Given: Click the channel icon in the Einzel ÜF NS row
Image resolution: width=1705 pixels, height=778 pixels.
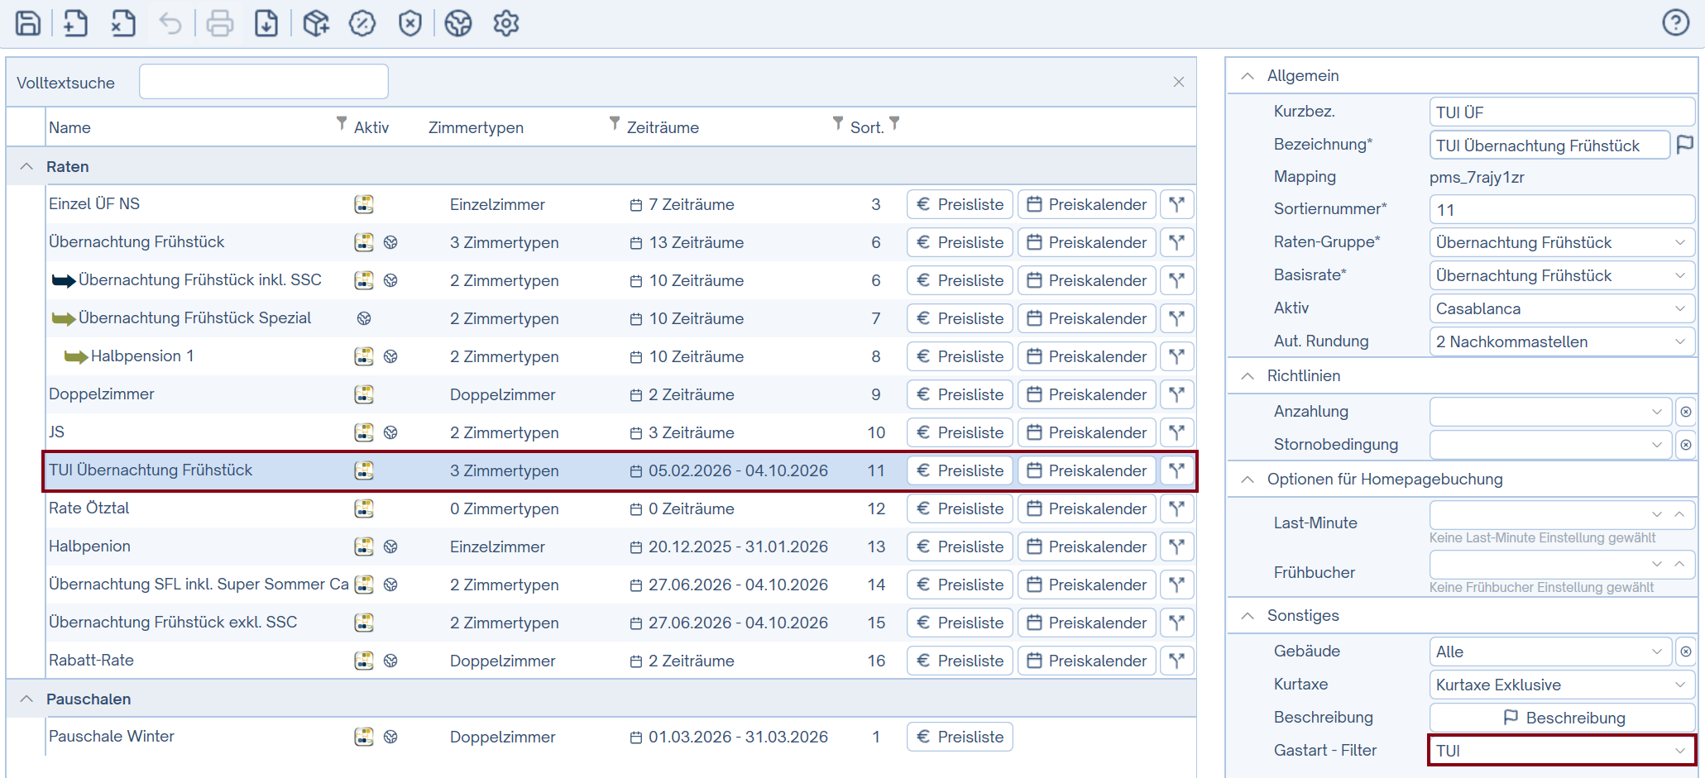Looking at the screenshot, I should (364, 204).
